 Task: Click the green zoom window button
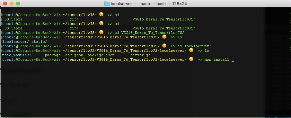click(18, 4)
